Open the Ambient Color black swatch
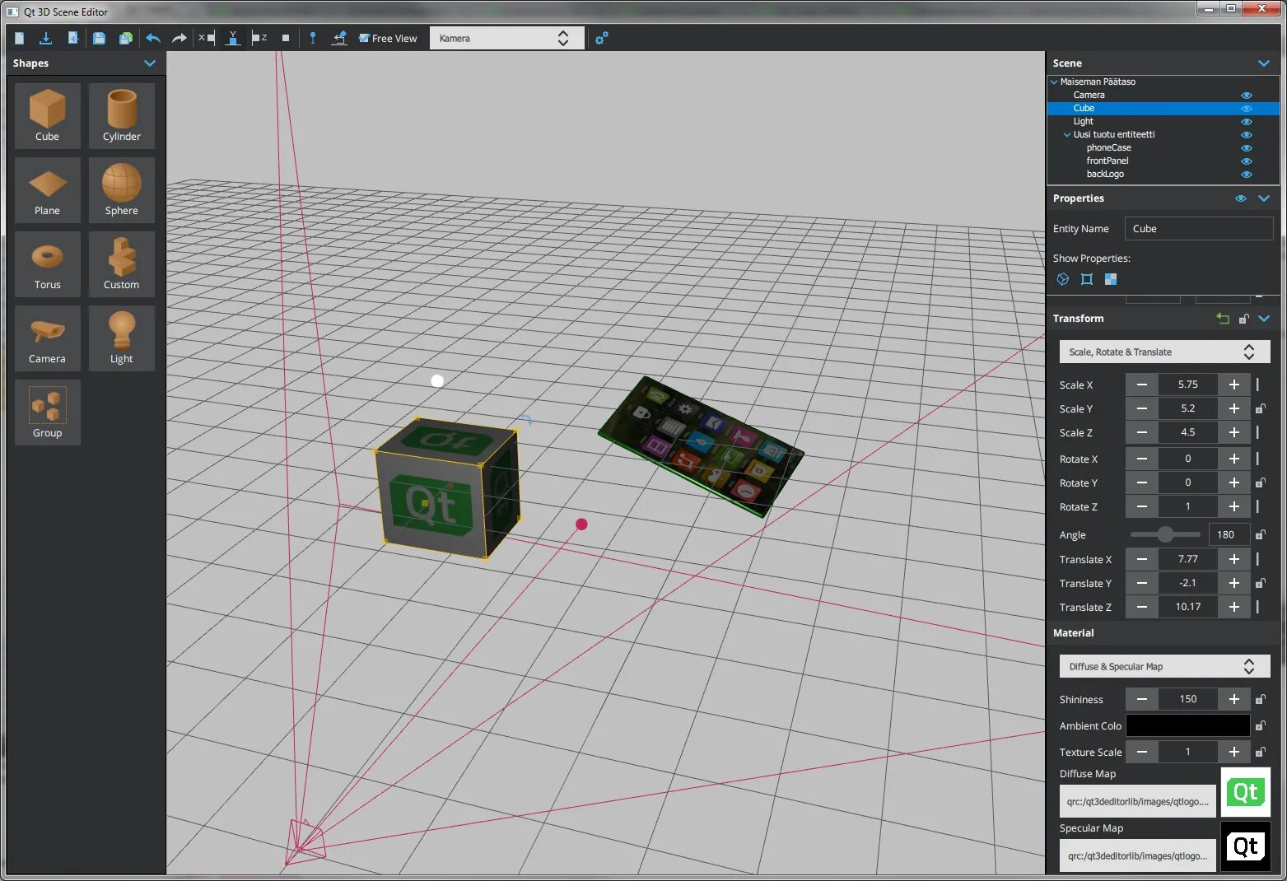The height and width of the screenshot is (881, 1287). pyautogui.click(x=1187, y=725)
